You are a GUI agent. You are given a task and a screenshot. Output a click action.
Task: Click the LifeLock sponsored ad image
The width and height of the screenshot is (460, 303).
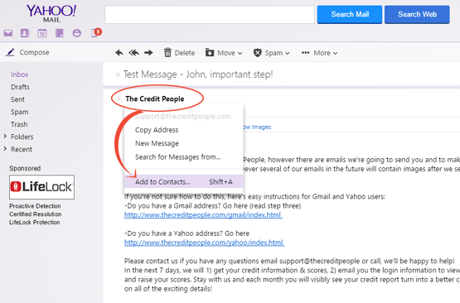[x=42, y=187]
